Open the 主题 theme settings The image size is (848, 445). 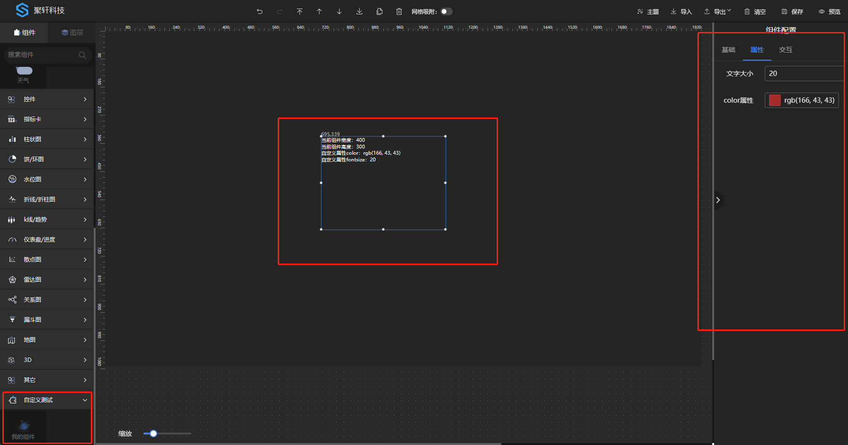click(x=648, y=11)
